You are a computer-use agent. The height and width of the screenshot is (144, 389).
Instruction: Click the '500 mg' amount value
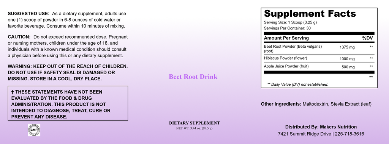[348, 67]
